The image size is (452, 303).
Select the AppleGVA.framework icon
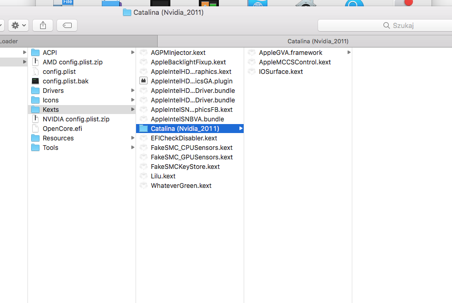click(x=252, y=52)
